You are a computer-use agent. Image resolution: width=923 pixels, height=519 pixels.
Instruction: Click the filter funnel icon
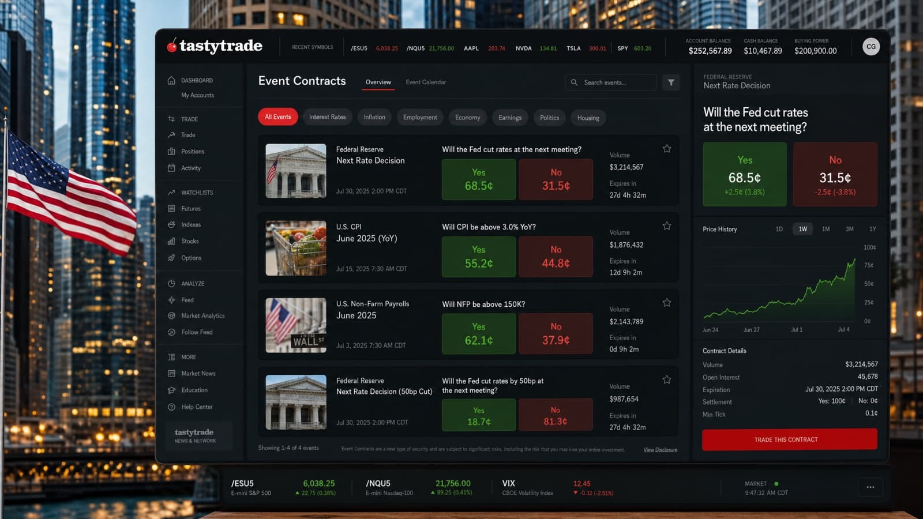[671, 82]
